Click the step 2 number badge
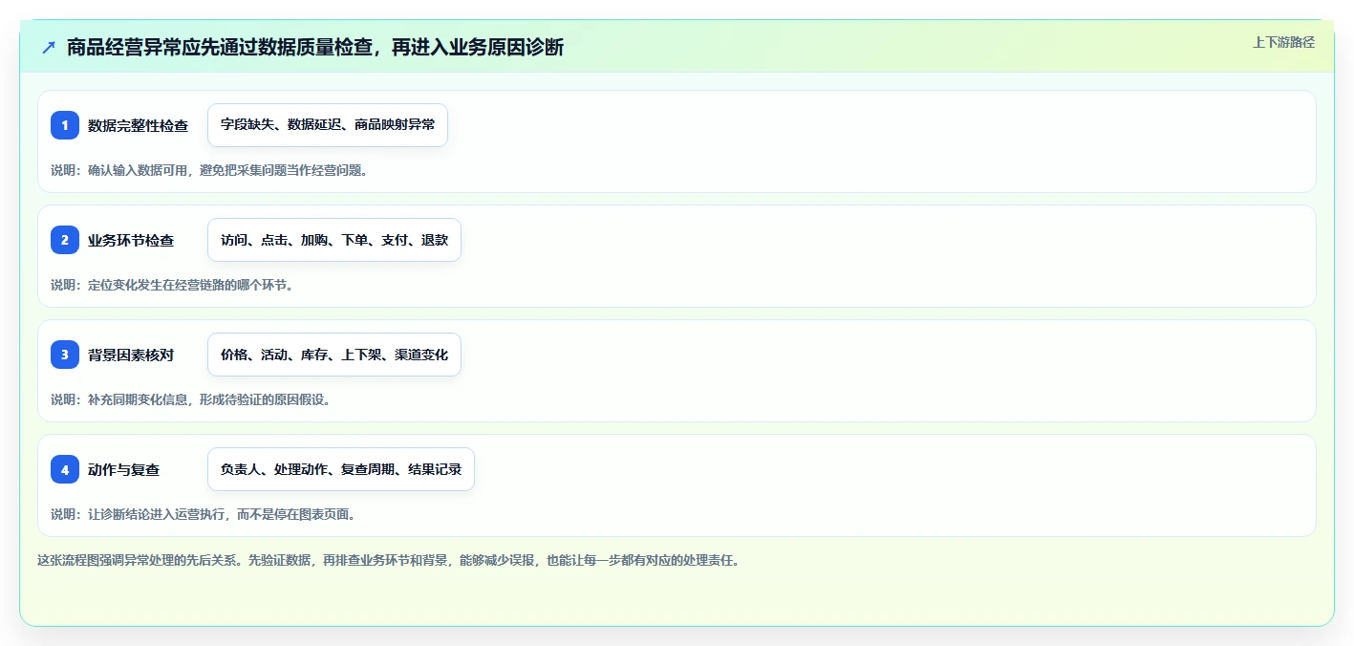The width and height of the screenshot is (1354, 646). pos(65,240)
